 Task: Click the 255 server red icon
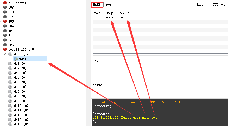[5, 21]
